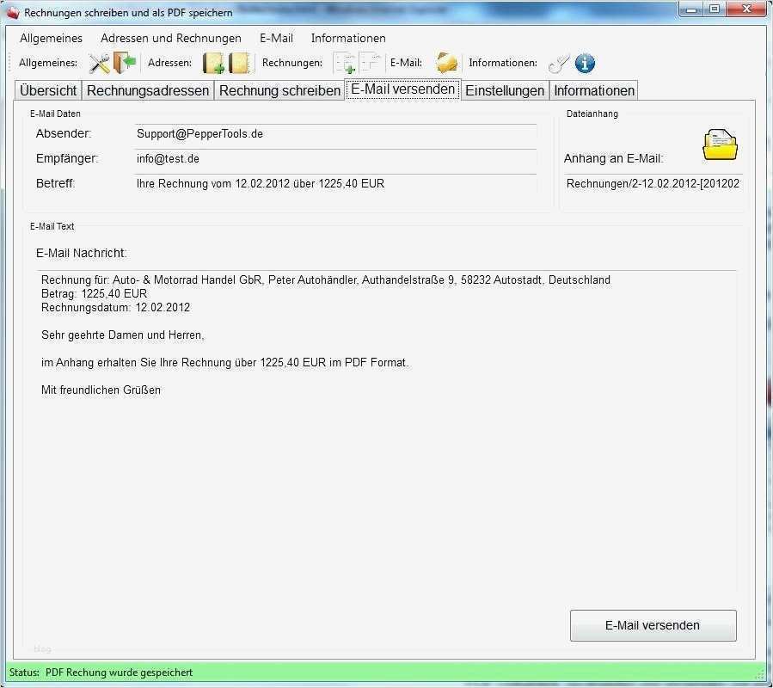Click the address book icon beside Adressen
Screen dimensions: 773x688
[x=238, y=64]
